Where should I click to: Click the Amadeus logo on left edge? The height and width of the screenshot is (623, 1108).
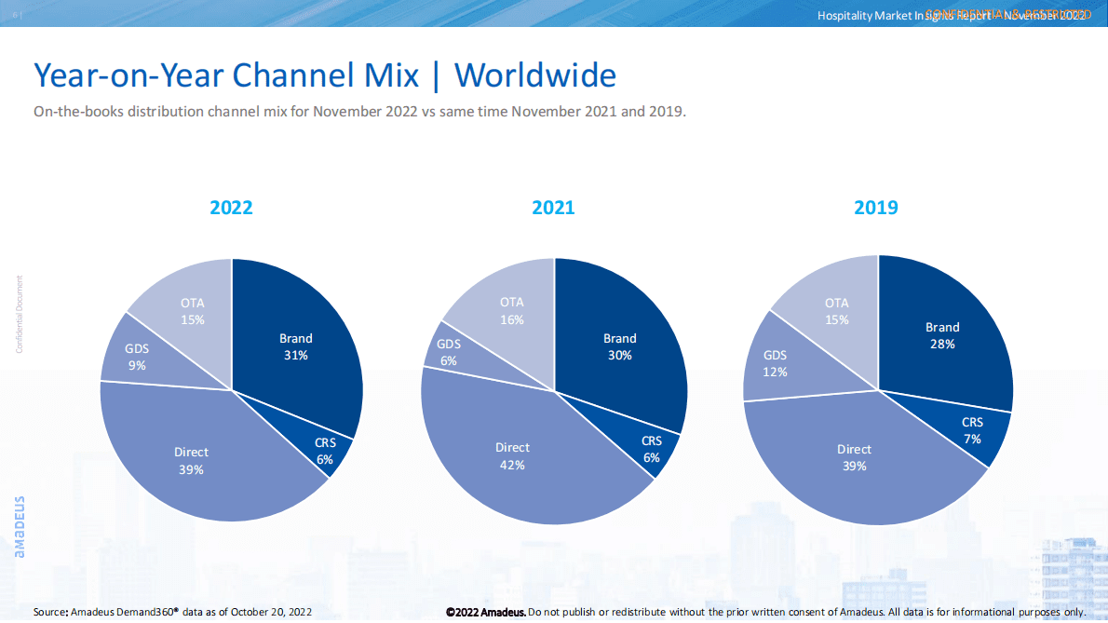[20, 526]
